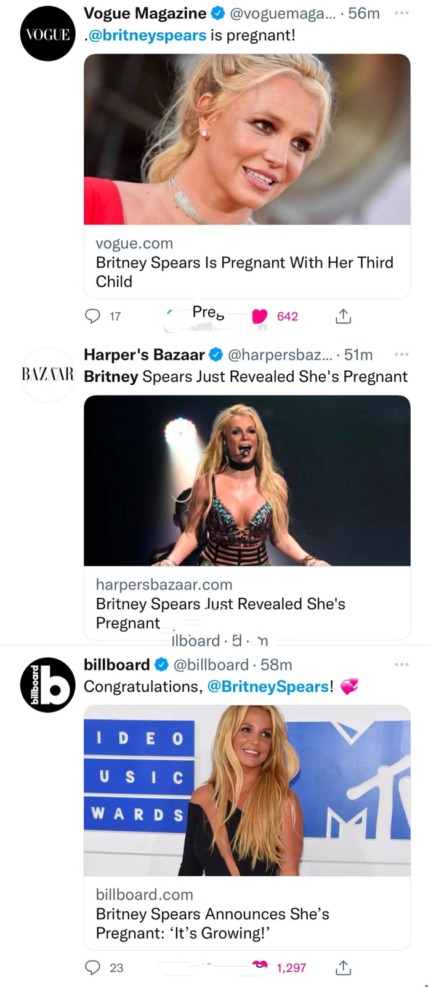The width and height of the screenshot is (431, 987).
Task: Share the Vogue Magazine tweet
Action: (x=343, y=316)
